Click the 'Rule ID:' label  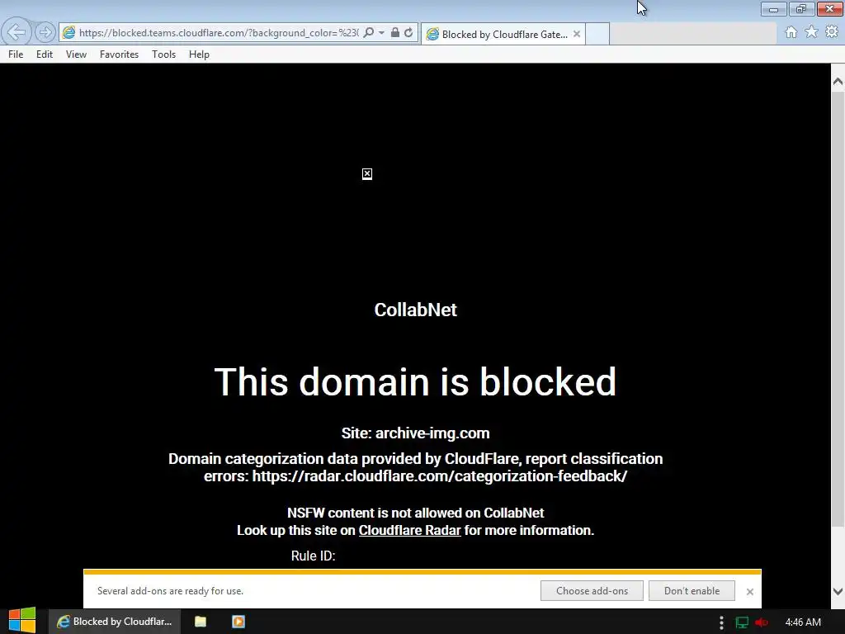(313, 556)
